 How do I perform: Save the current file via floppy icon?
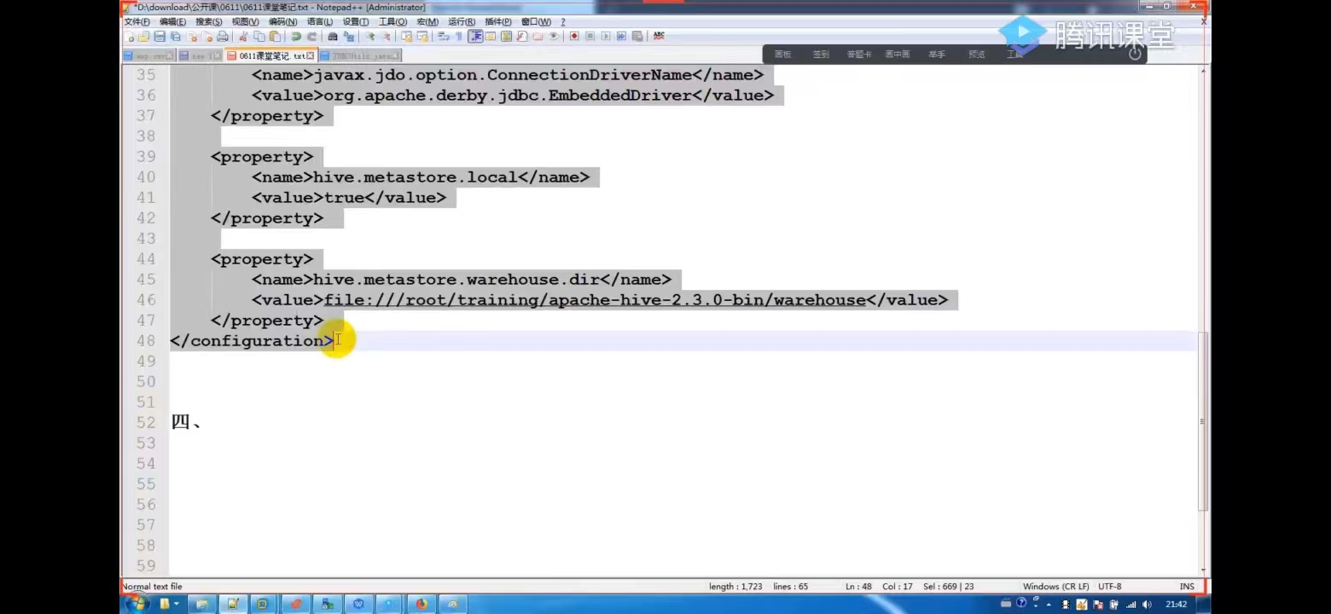(x=160, y=37)
